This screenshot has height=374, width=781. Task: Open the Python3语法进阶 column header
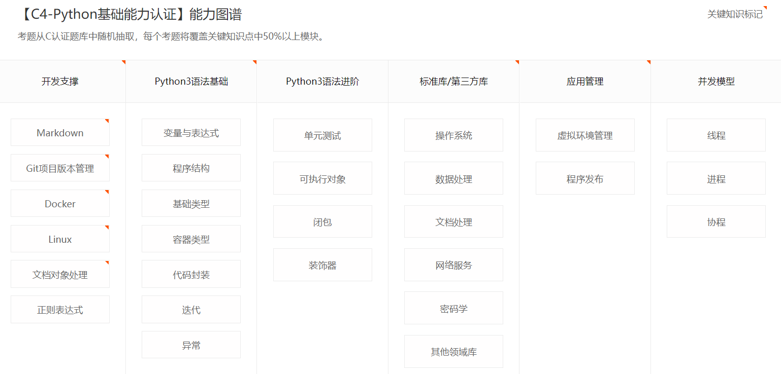coord(322,81)
